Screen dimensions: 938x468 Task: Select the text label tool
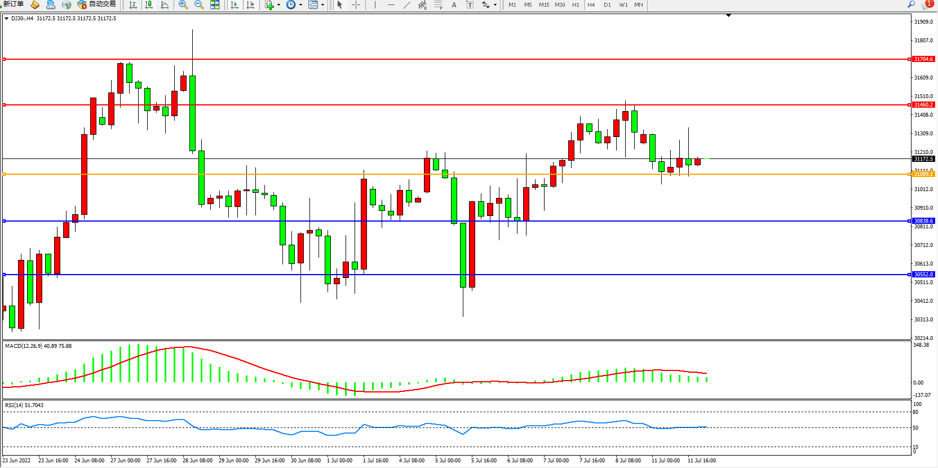[454, 5]
